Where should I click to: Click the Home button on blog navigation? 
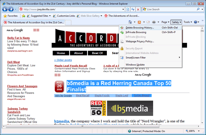tap(61, 53)
